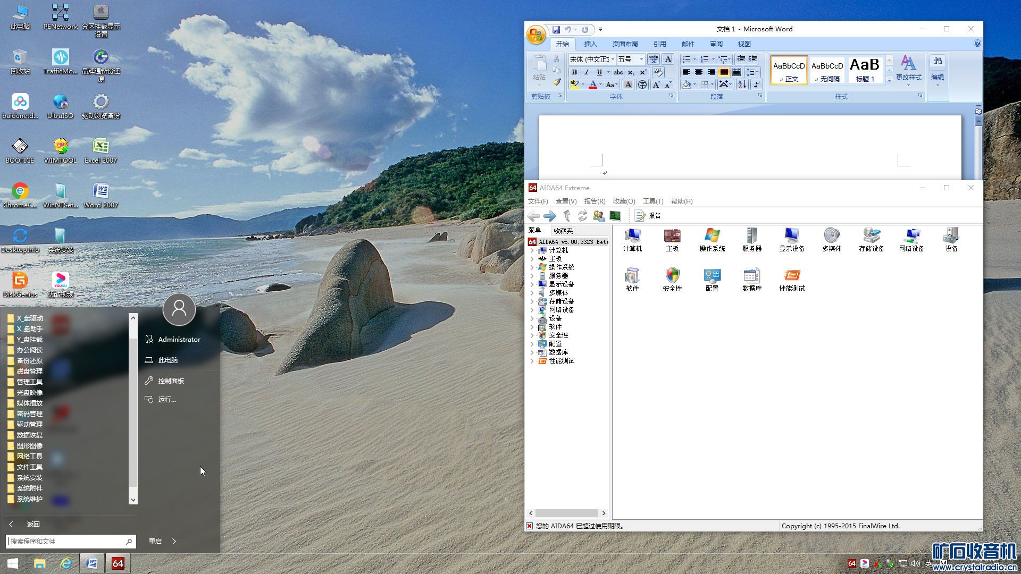Screen dimensions: 1021x574
Task: Toggle superscript in Word ribbon
Action: 643,72
